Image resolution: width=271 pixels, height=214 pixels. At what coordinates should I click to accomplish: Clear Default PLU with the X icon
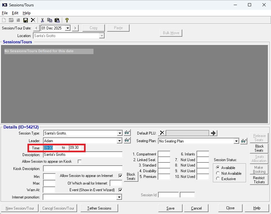(x=162, y=133)
